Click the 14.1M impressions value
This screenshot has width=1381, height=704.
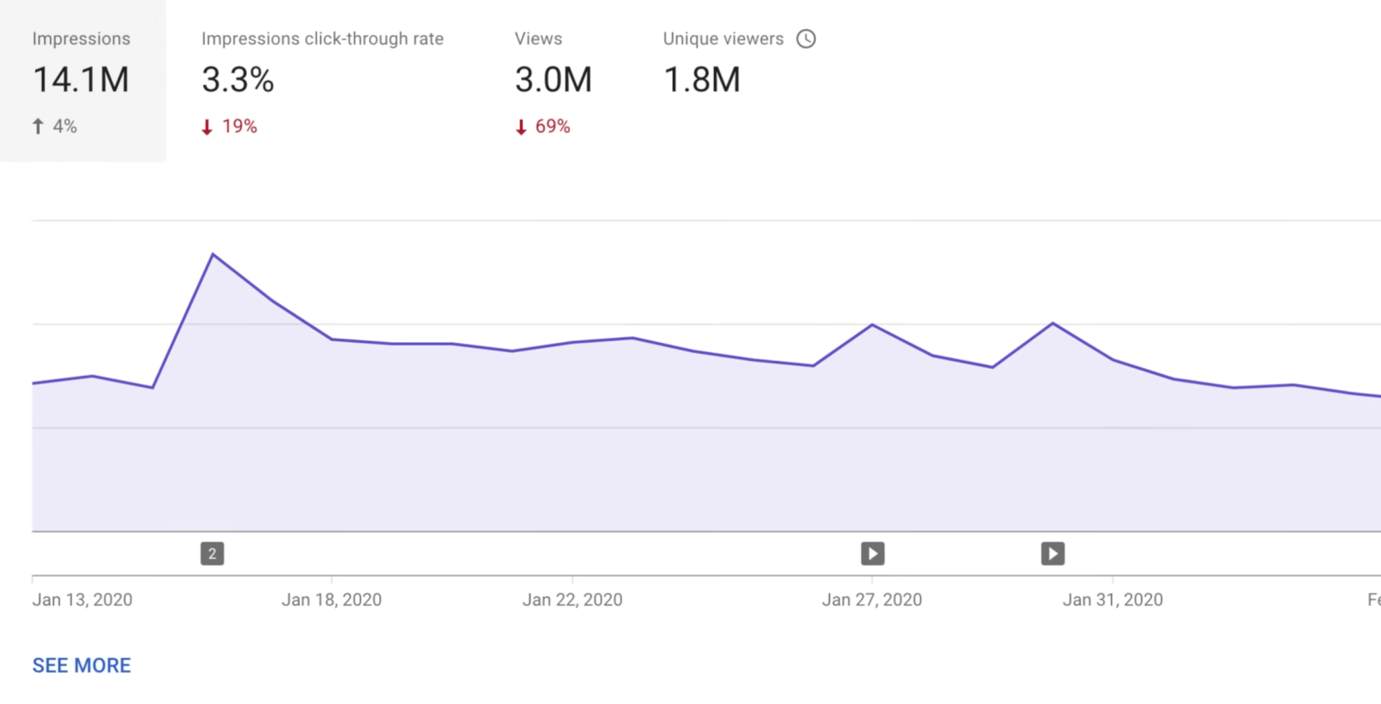point(81,79)
